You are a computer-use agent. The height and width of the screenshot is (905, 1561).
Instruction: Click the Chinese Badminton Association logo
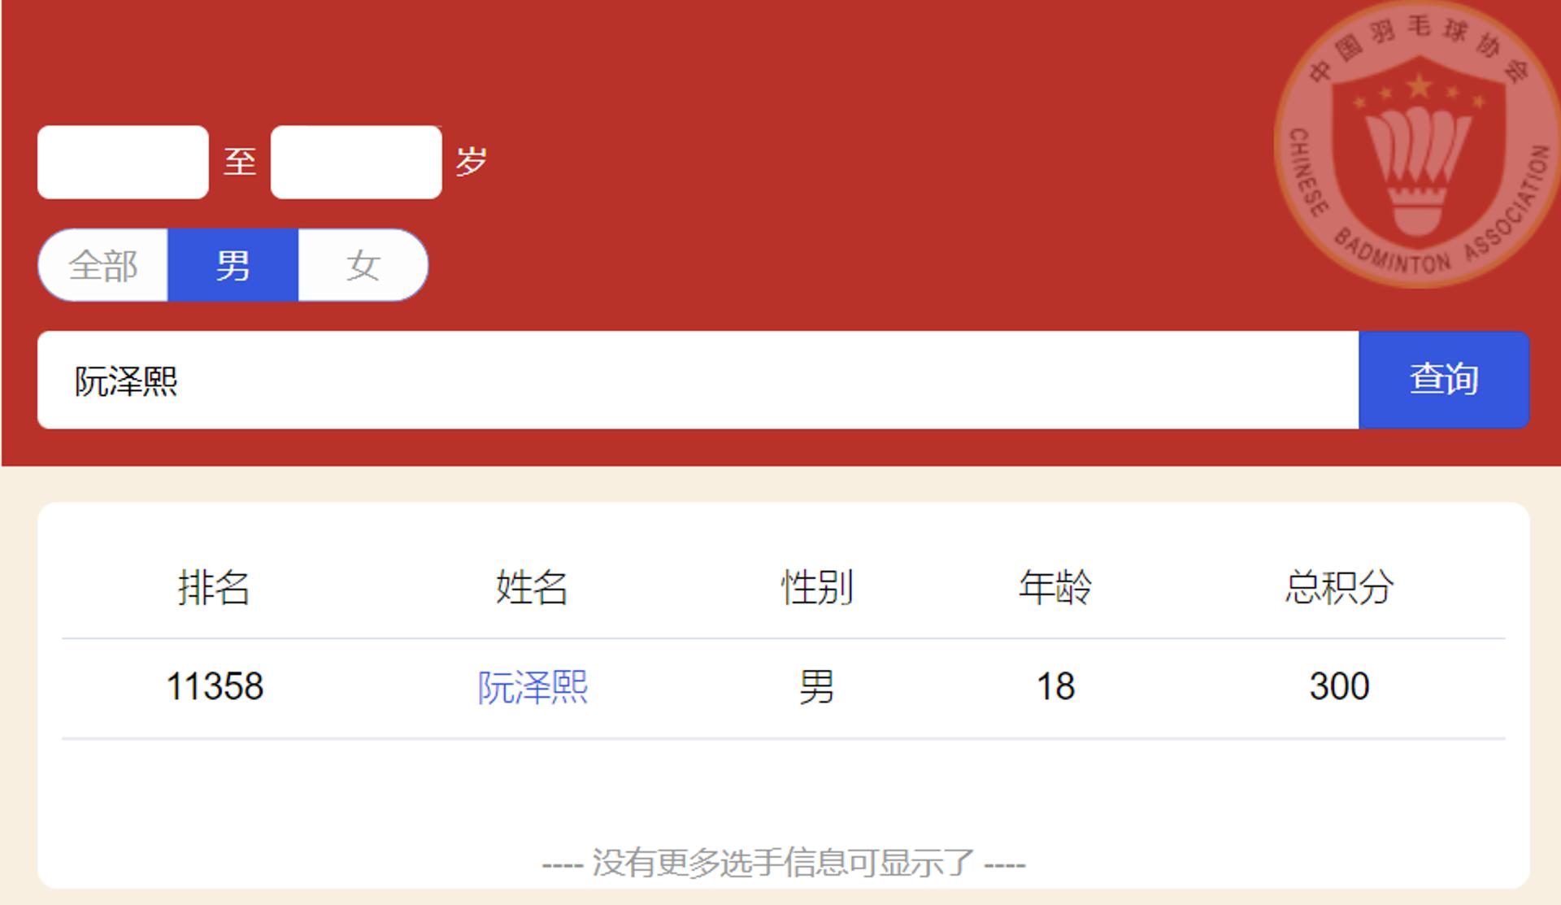click(x=1419, y=145)
